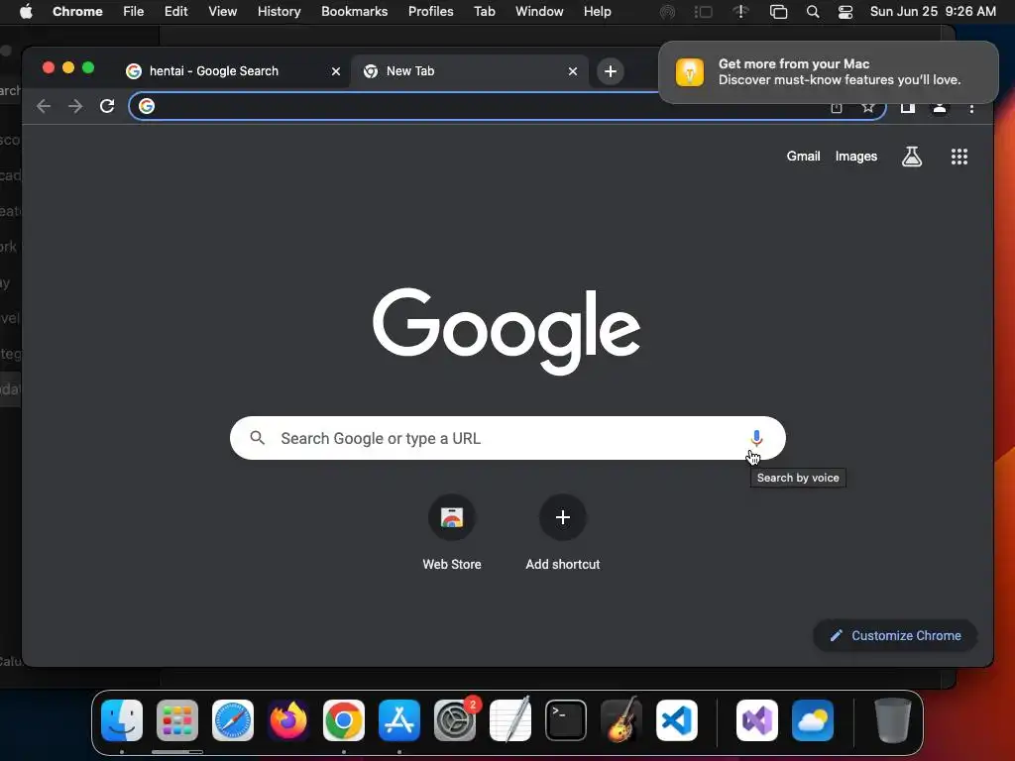This screenshot has height=761, width=1015.
Task: Open the Tab menu
Action: [484, 12]
